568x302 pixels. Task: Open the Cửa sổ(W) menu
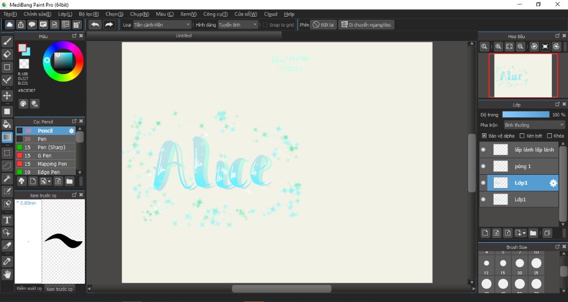coord(246,14)
